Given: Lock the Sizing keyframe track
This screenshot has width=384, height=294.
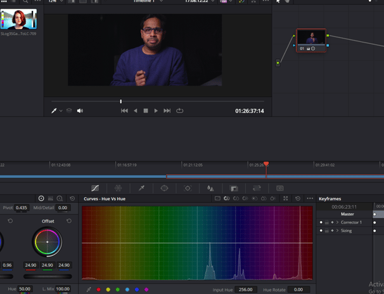Looking at the screenshot, I should click(x=327, y=231).
